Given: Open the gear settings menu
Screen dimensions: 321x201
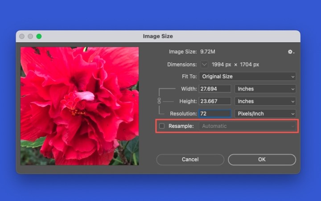Looking at the screenshot, I should pos(291,52).
